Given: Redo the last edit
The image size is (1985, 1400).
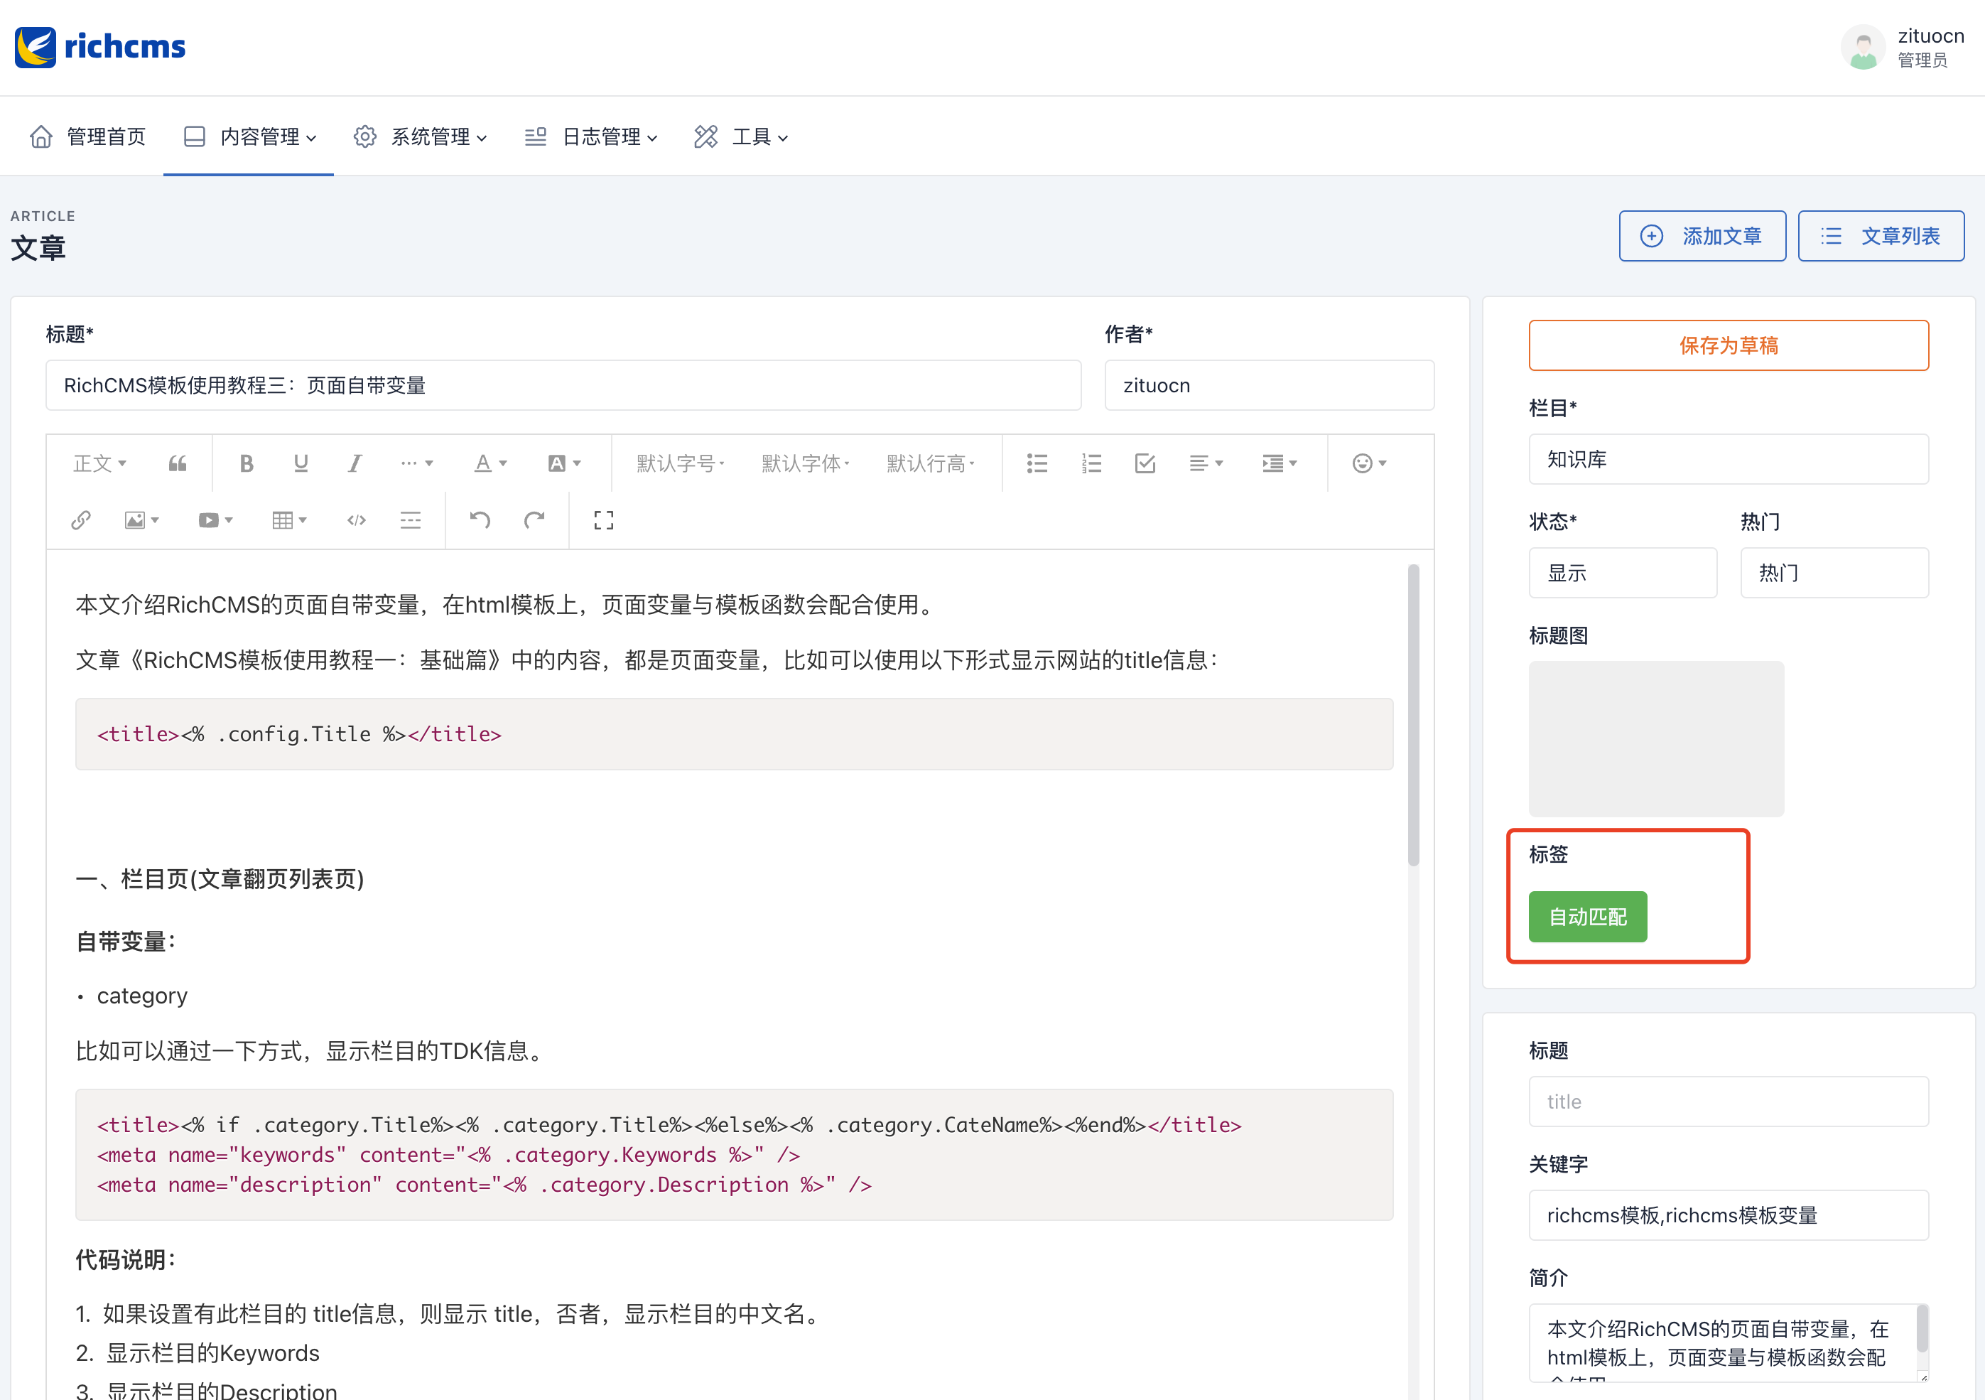Looking at the screenshot, I should [x=534, y=521].
